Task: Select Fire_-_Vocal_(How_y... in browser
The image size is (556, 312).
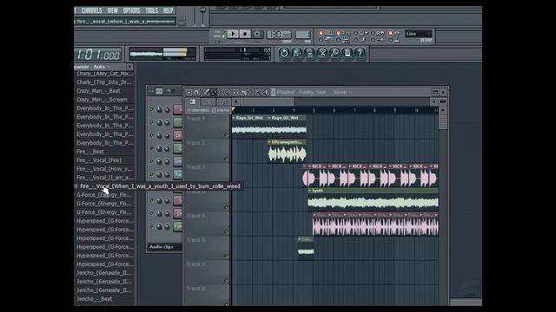Action: [104, 169]
